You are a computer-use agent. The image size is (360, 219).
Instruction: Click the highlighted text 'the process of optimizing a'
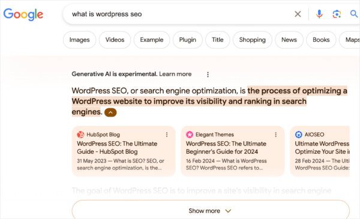298,91
